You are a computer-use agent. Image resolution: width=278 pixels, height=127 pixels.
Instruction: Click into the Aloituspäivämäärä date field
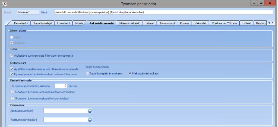(66, 111)
